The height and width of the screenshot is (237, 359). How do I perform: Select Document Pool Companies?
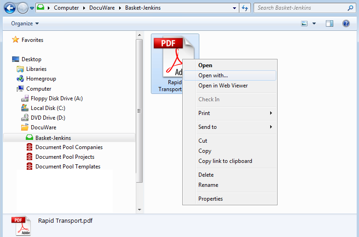point(69,147)
